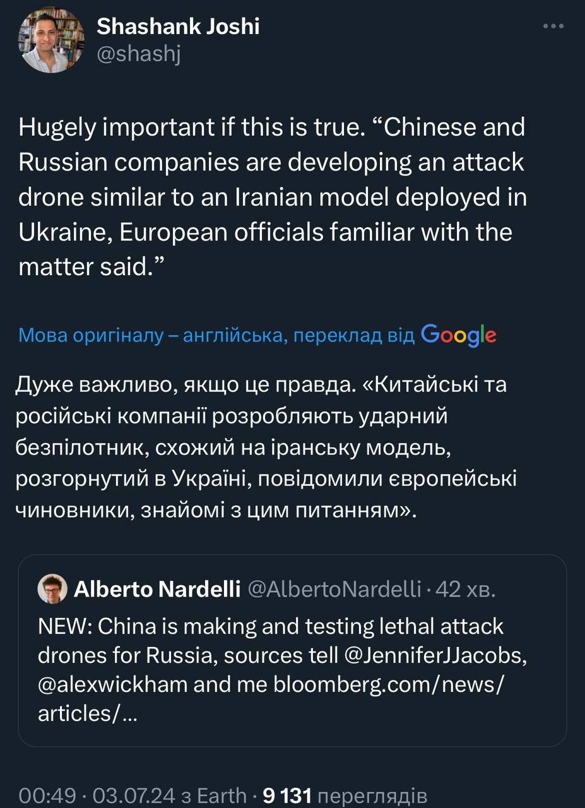585x808 pixels.
Task: Click the 00:49 · 03.07.24 timestamp
Action: click(x=97, y=795)
